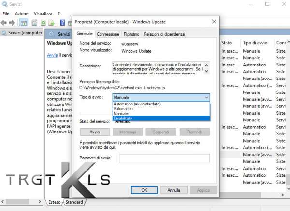The width and height of the screenshot is (290, 211).
Task: Click the green Refresh toolbar icon
Action: point(43,23)
